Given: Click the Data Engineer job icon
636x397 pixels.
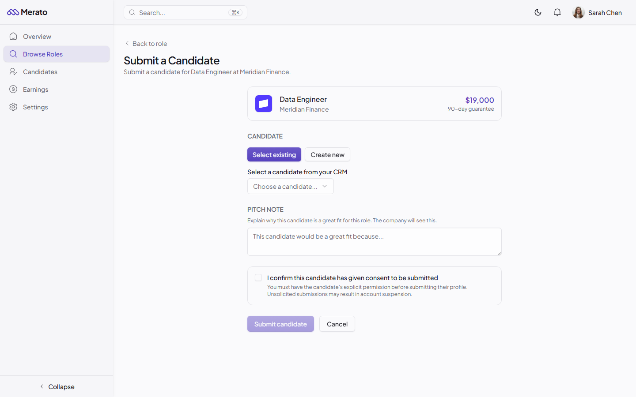Looking at the screenshot, I should [263, 103].
